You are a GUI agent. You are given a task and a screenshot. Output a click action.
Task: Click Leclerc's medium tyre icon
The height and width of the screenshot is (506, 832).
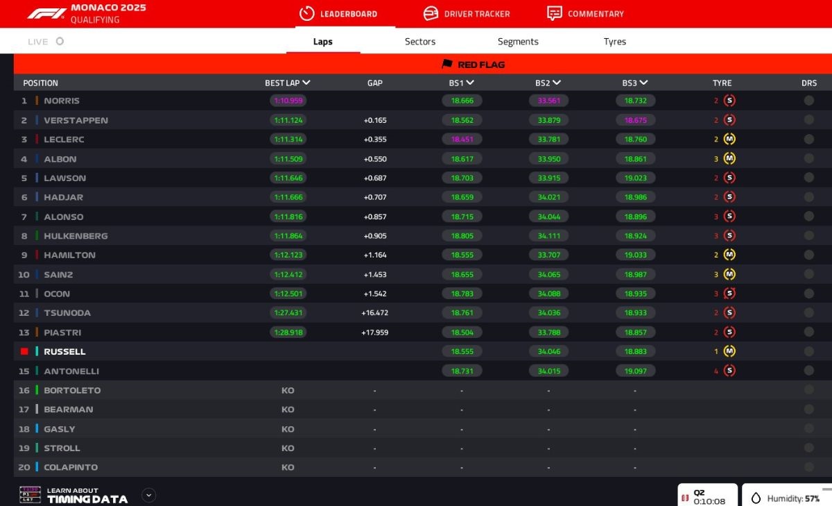pos(729,140)
